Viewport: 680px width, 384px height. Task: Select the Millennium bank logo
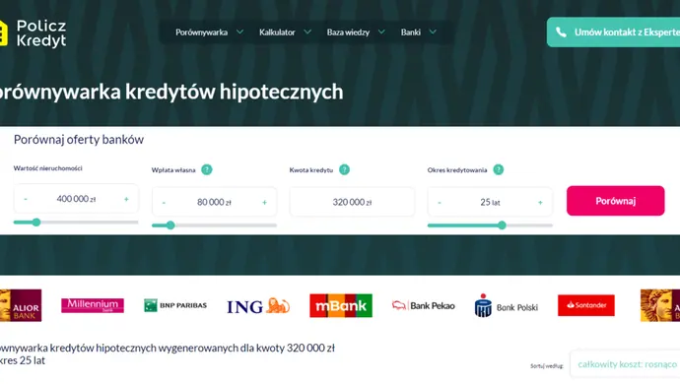click(x=93, y=305)
